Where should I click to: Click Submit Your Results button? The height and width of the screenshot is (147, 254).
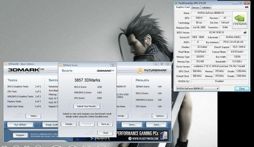click(x=87, y=107)
